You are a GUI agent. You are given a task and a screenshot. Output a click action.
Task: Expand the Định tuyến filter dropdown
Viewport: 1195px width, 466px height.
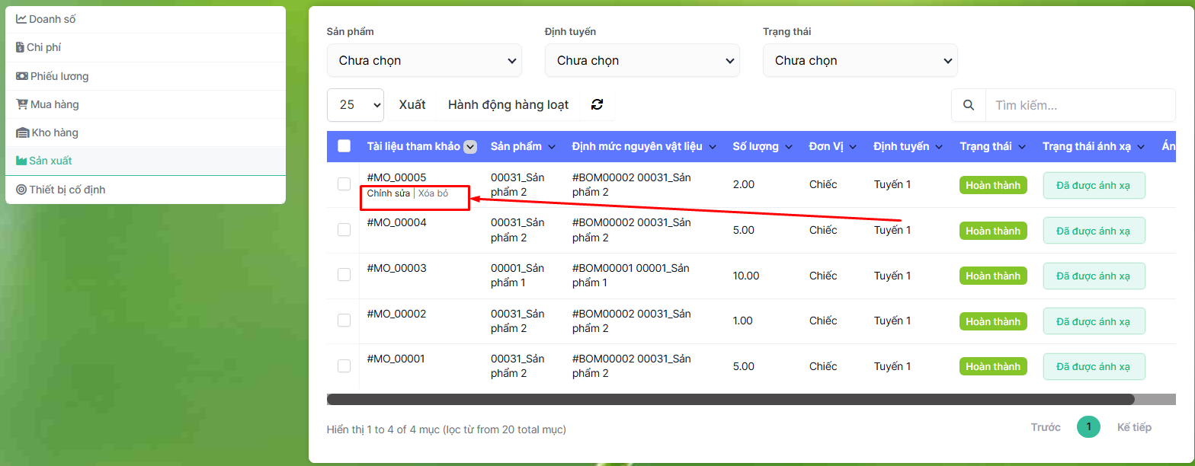(642, 60)
